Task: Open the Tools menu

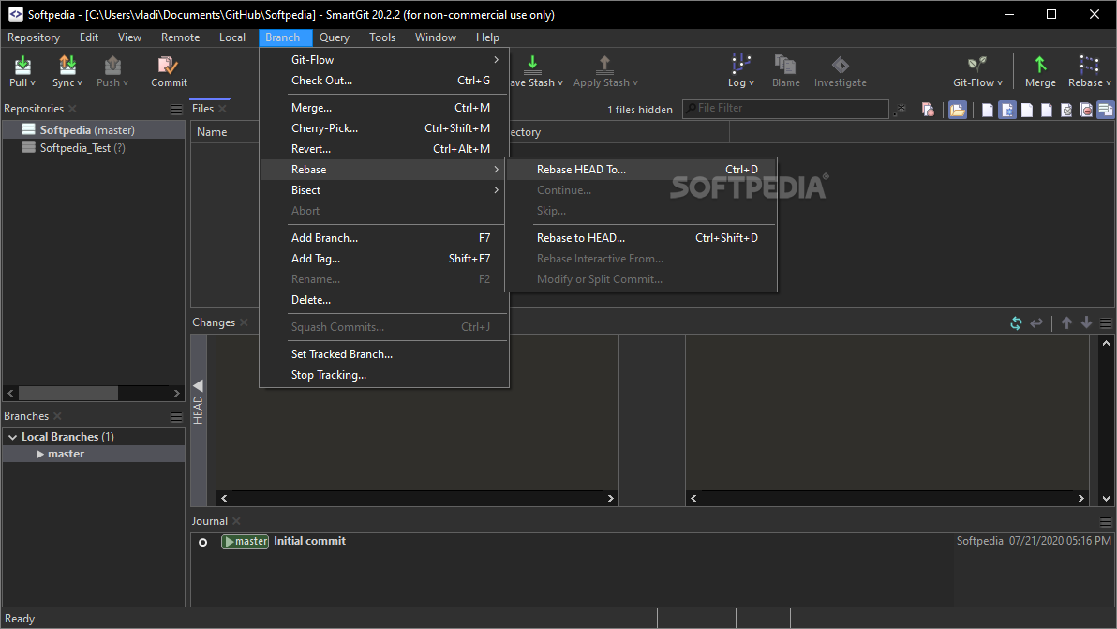Action: [381, 37]
